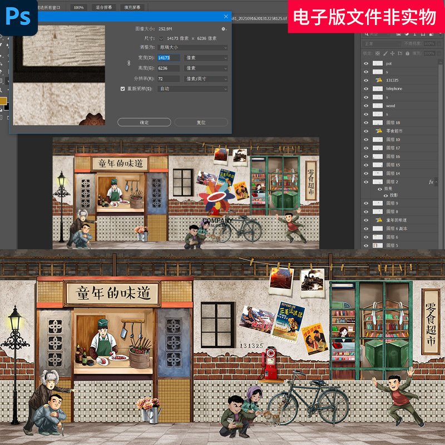Toggle visibility of 零食超市 layer
The height and width of the screenshot is (445, 445).
(x=366, y=131)
